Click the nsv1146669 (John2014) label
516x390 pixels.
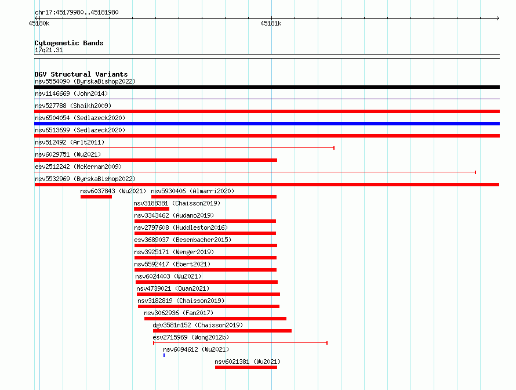(x=71, y=93)
